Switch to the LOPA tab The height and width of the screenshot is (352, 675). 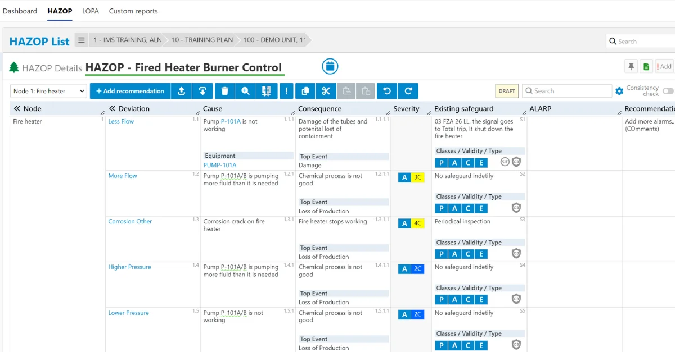[x=91, y=11]
